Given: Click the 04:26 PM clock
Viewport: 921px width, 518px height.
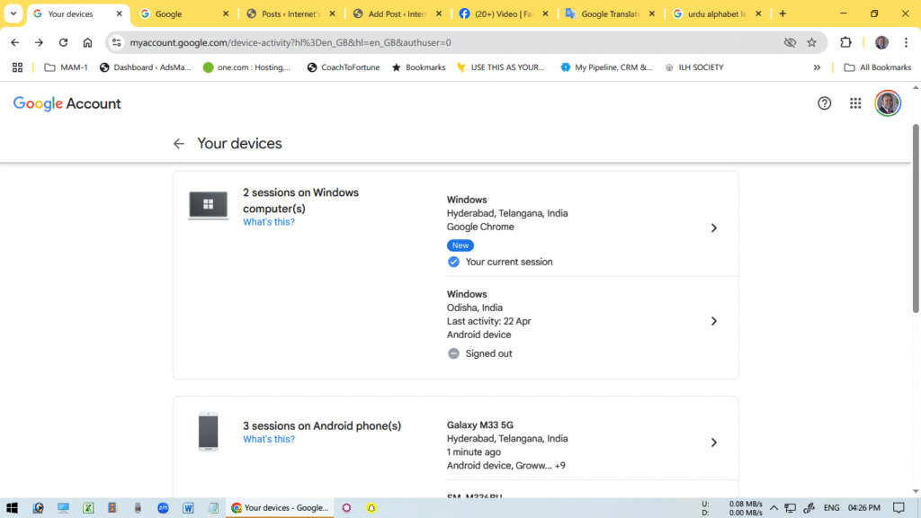Looking at the screenshot, I should [x=864, y=508].
